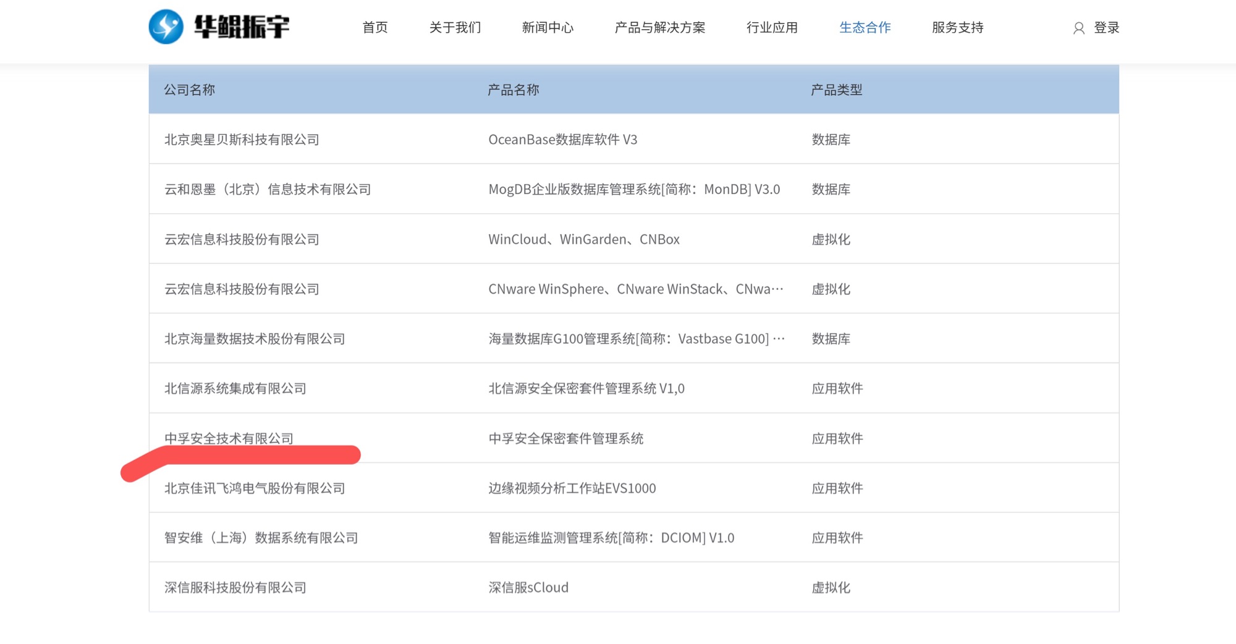This screenshot has width=1236, height=644.
Task: Select 云和恩墨（北京）信息技术有限公司 cell
Action: coord(268,189)
